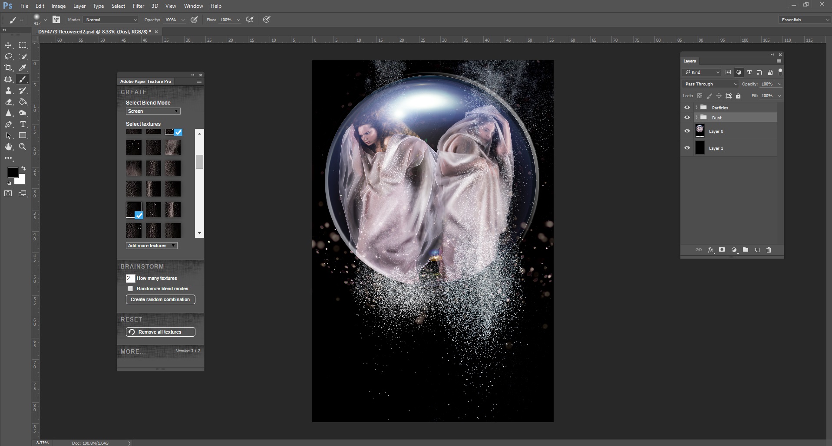The width and height of the screenshot is (832, 446).
Task: Expand the Dust group
Action: point(697,118)
